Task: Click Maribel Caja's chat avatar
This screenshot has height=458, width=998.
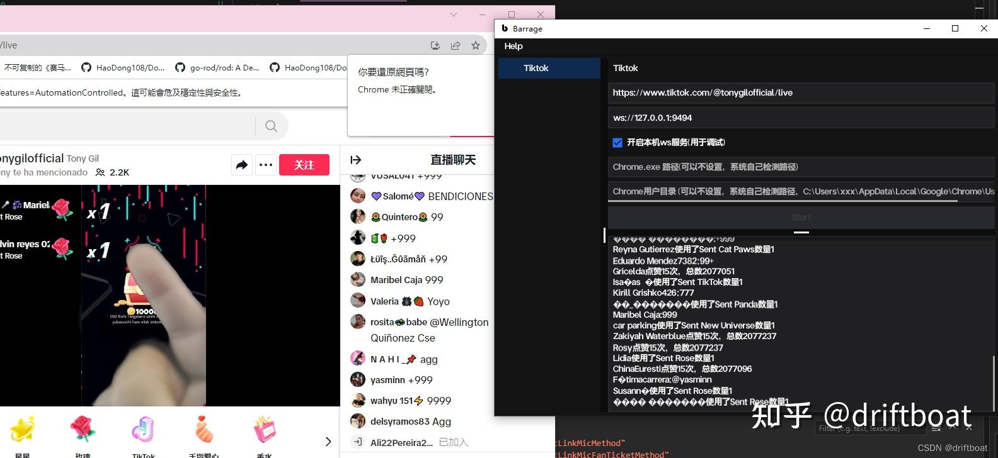Action: (358, 279)
